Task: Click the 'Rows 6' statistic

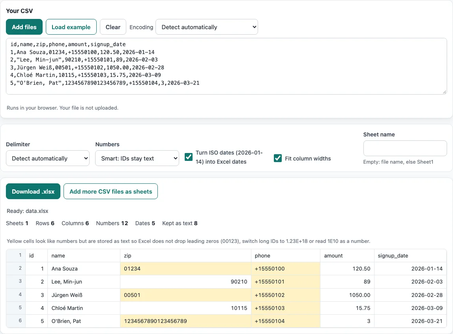Action: (45, 223)
